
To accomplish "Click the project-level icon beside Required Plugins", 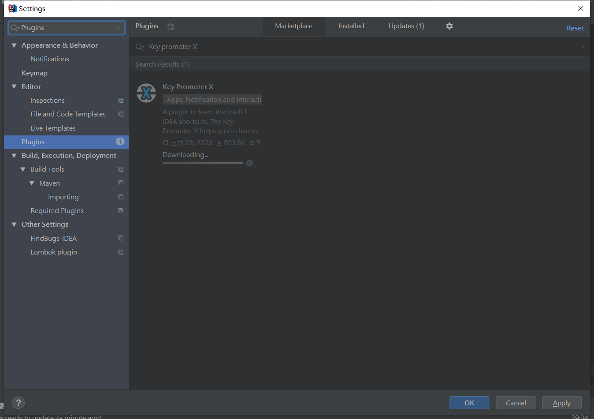I will tap(121, 211).
